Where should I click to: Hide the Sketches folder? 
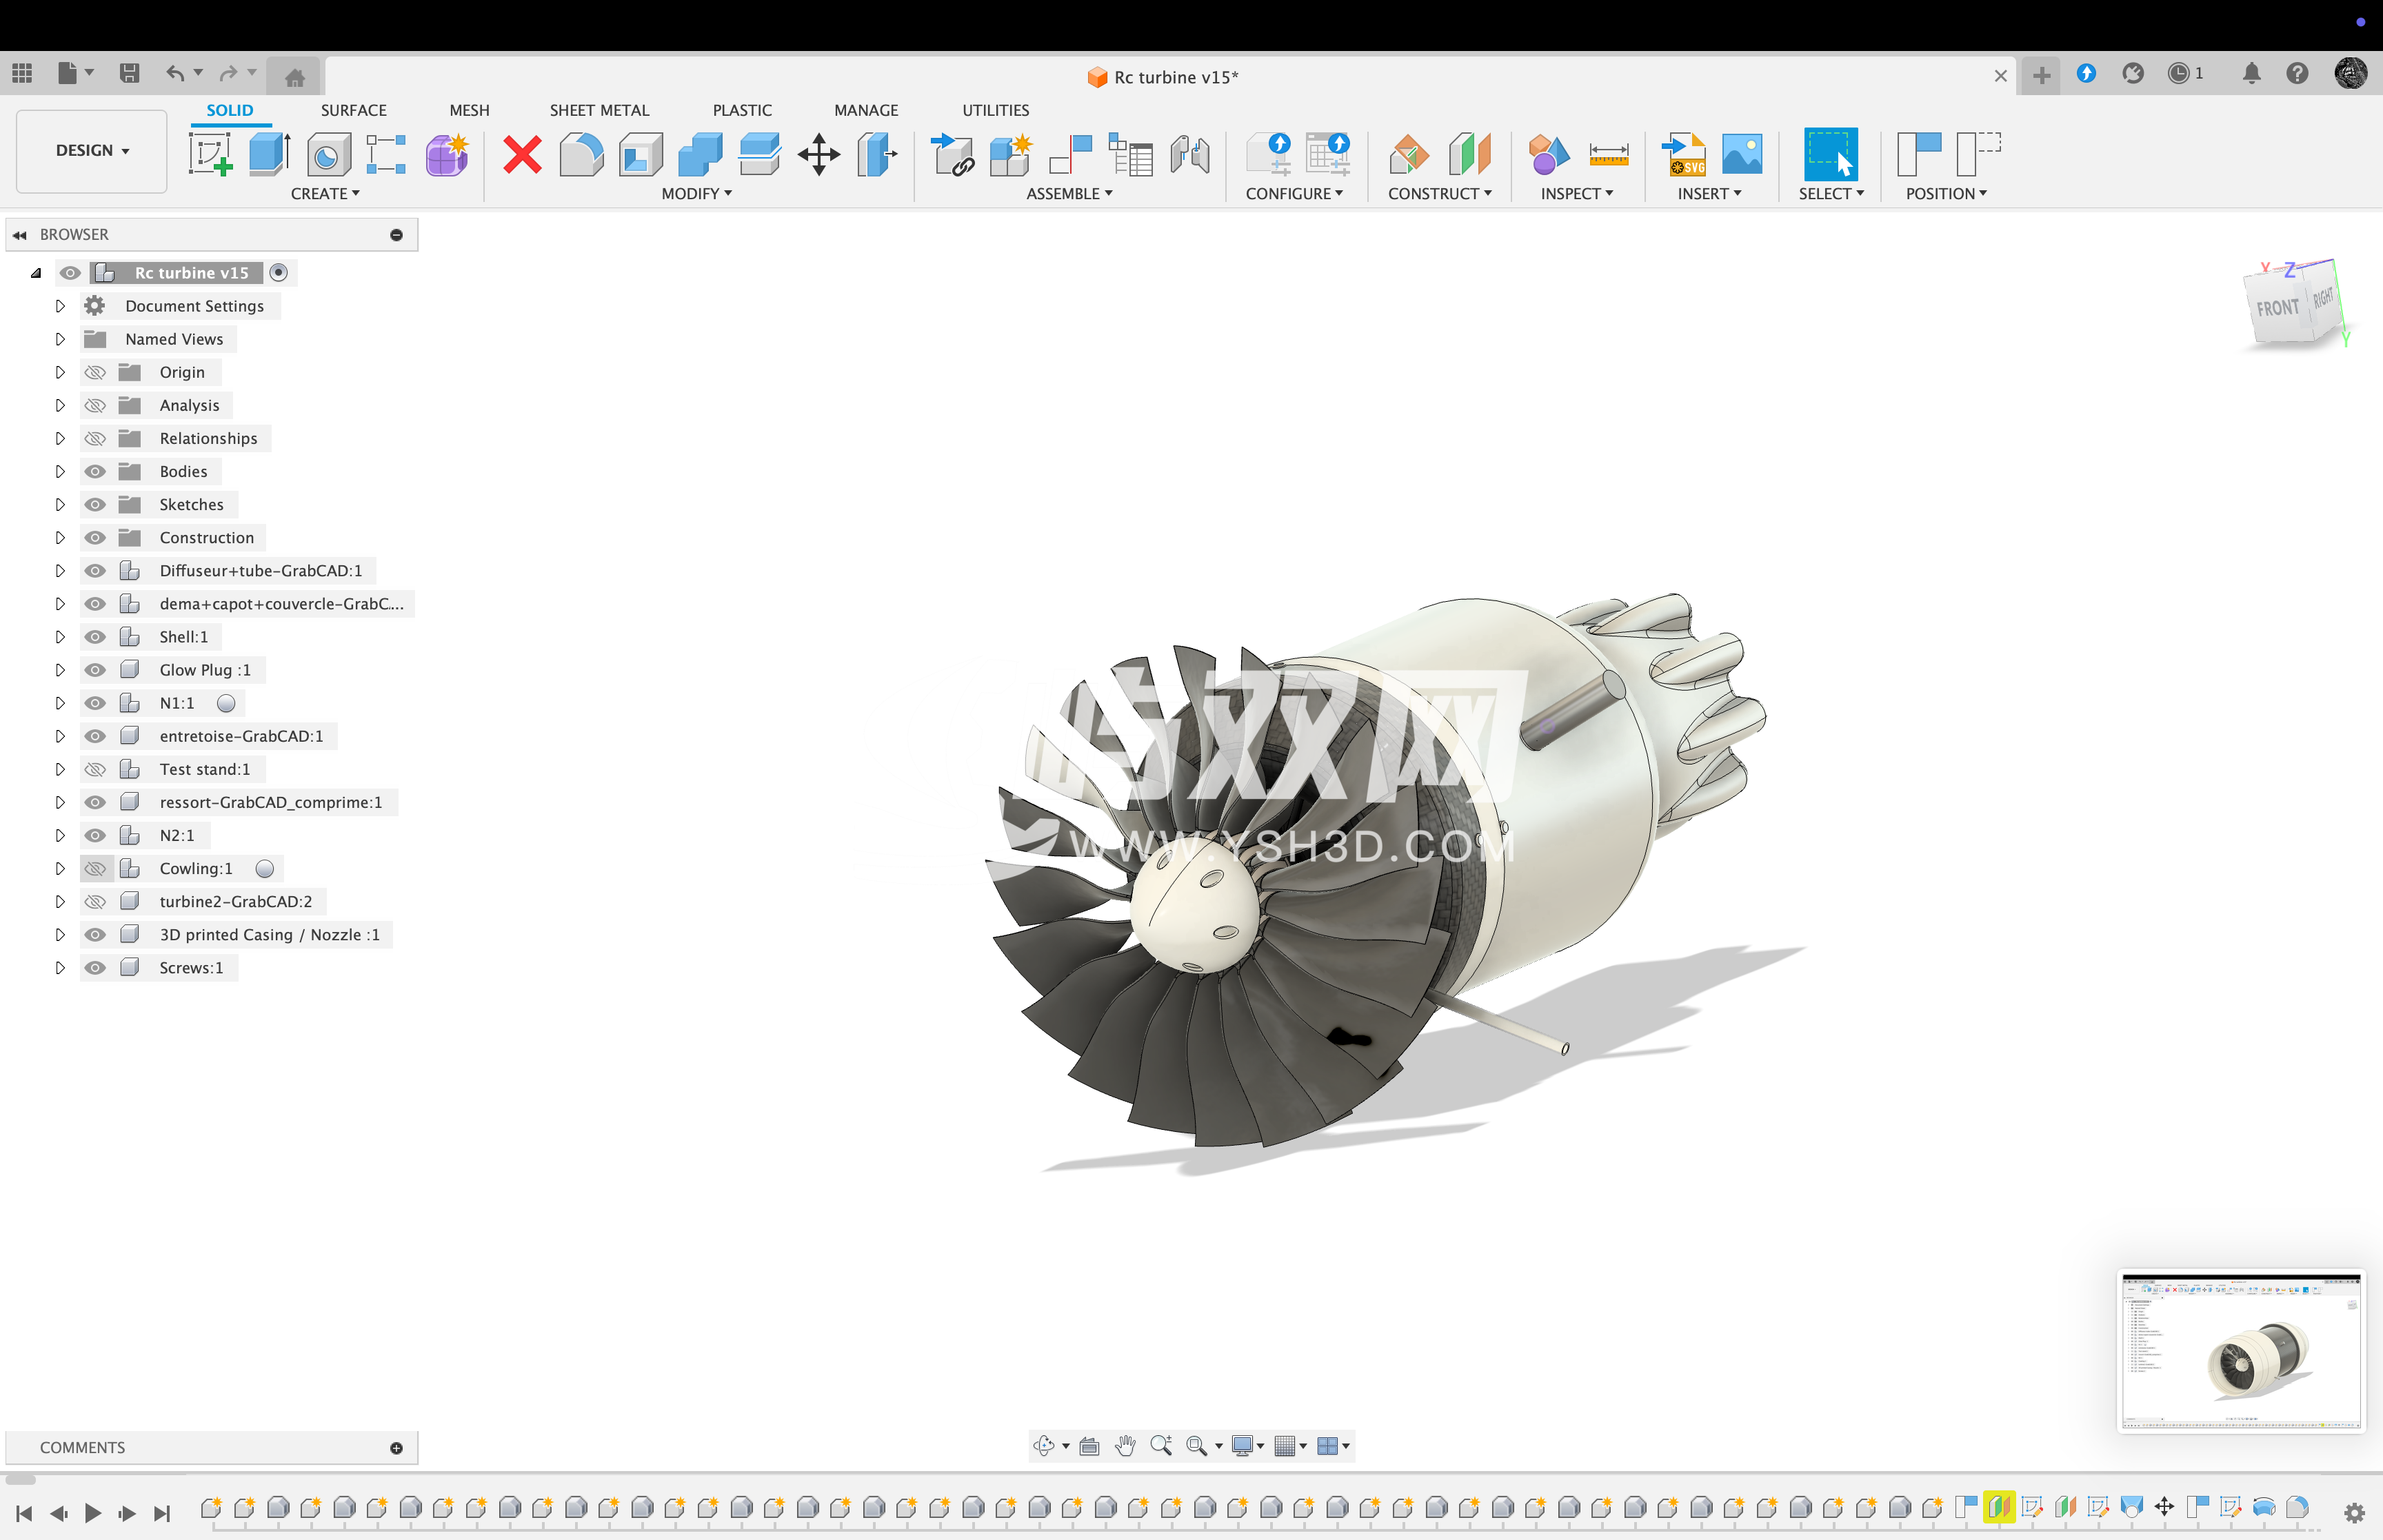(95, 504)
